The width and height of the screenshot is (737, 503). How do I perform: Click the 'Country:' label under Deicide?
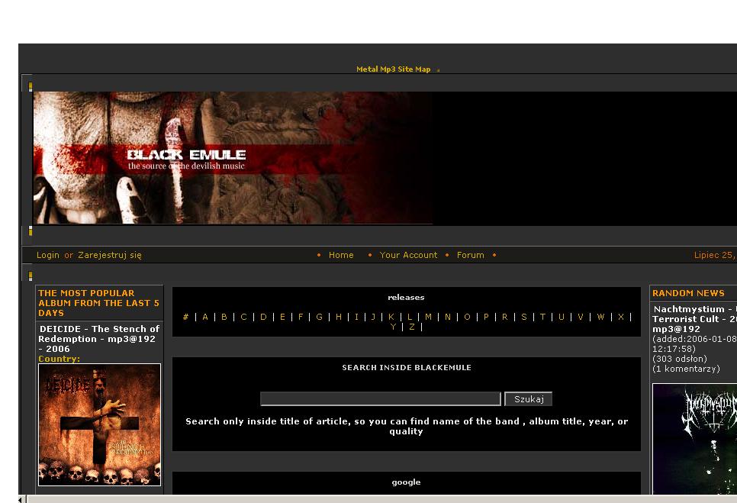(x=60, y=359)
